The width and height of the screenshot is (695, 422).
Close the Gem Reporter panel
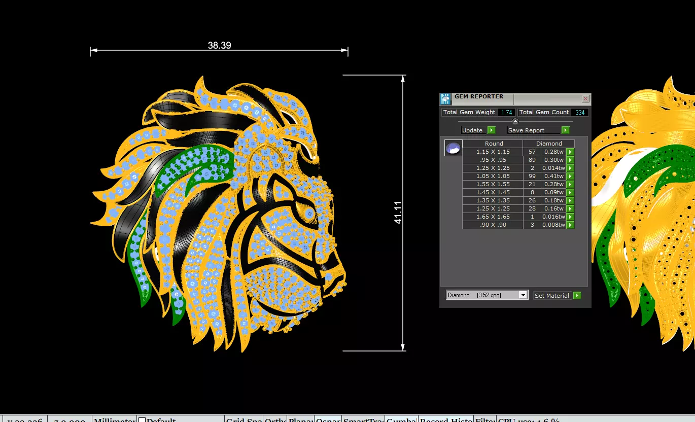585,99
